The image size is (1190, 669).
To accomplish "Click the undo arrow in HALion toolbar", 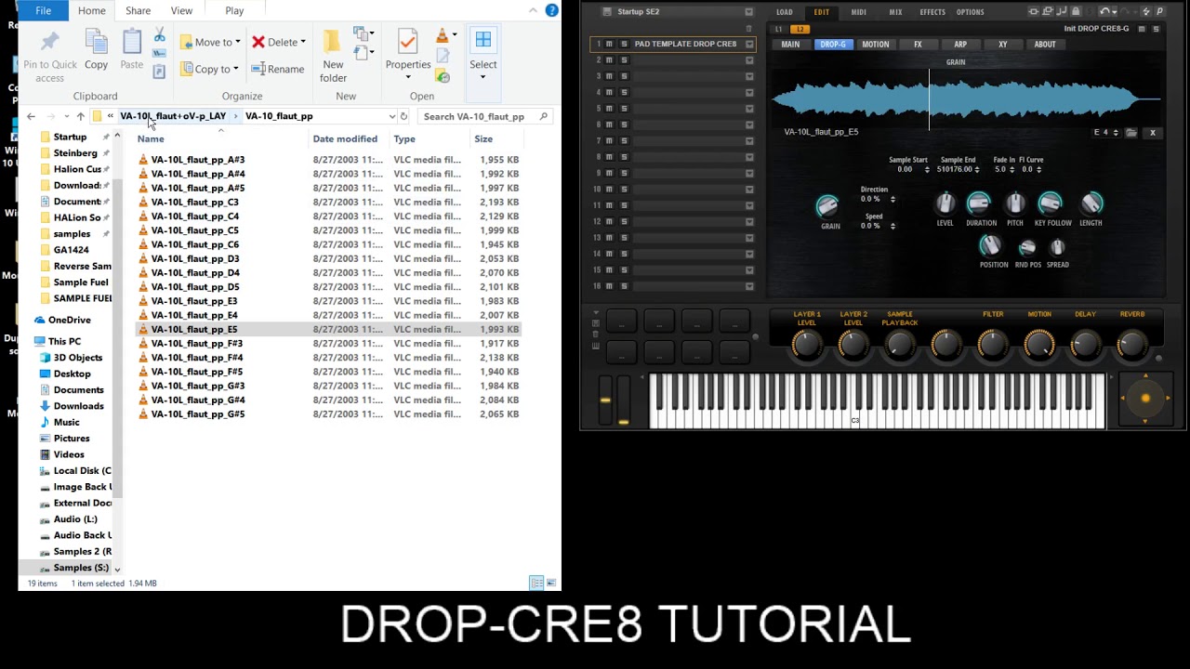I will (1104, 11).
